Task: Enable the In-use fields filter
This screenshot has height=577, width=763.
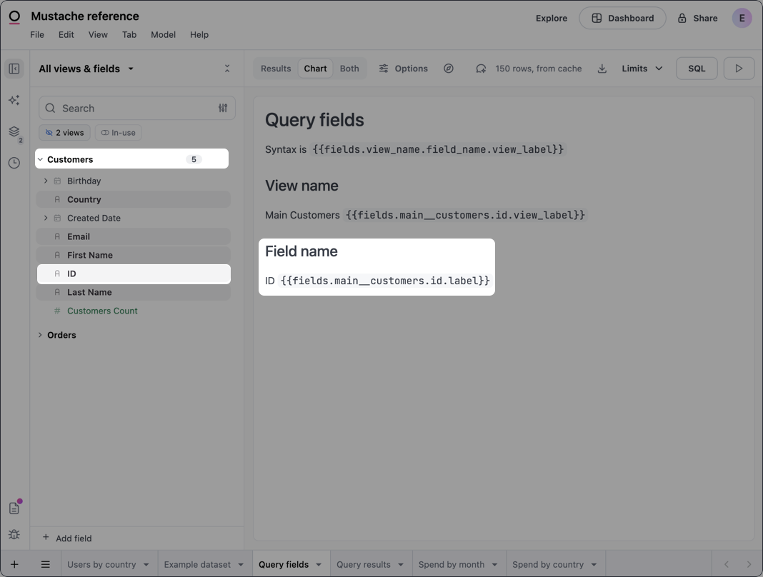Action: 118,132
